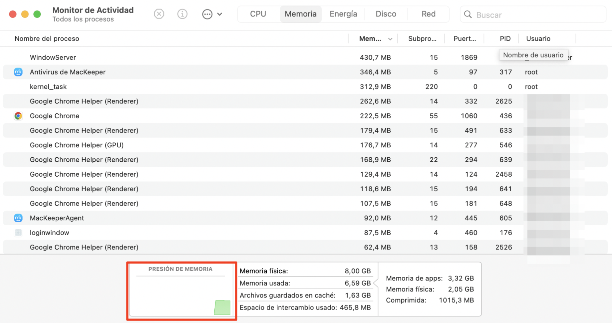
Task: Sort by Nombre del proceso column
Action: [x=47, y=39]
